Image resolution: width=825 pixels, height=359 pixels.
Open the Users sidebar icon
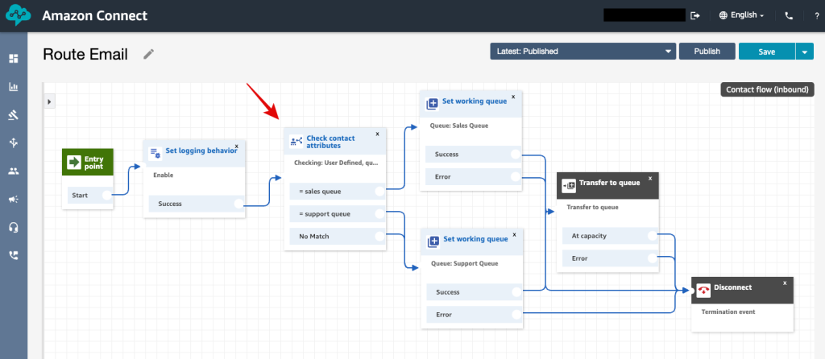click(14, 171)
